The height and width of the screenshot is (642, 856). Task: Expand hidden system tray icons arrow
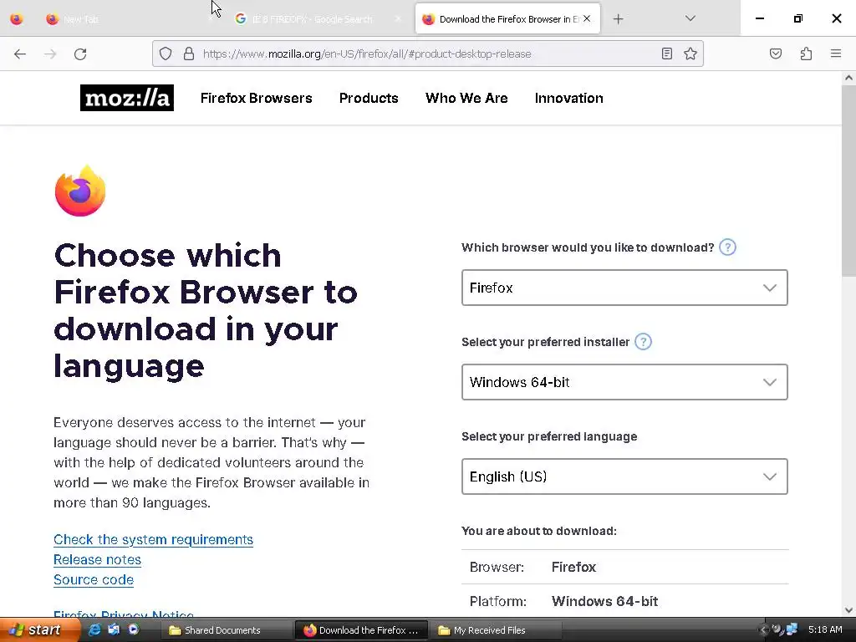pos(763,630)
